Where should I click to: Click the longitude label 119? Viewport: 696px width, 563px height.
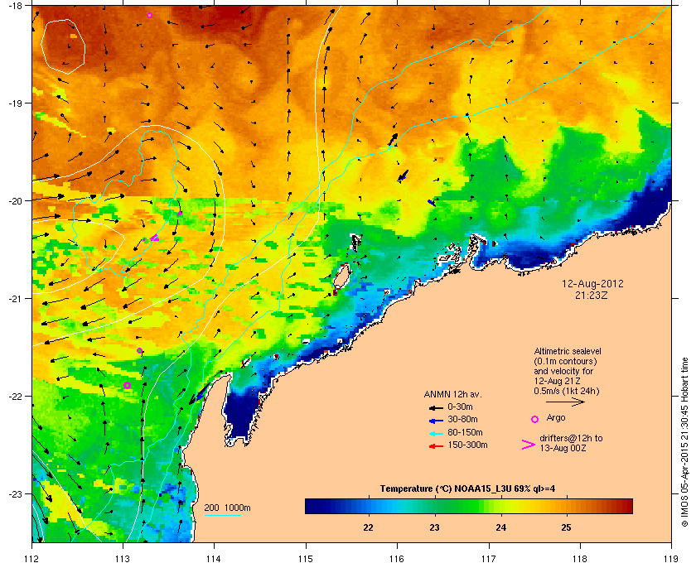click(671, 559)
